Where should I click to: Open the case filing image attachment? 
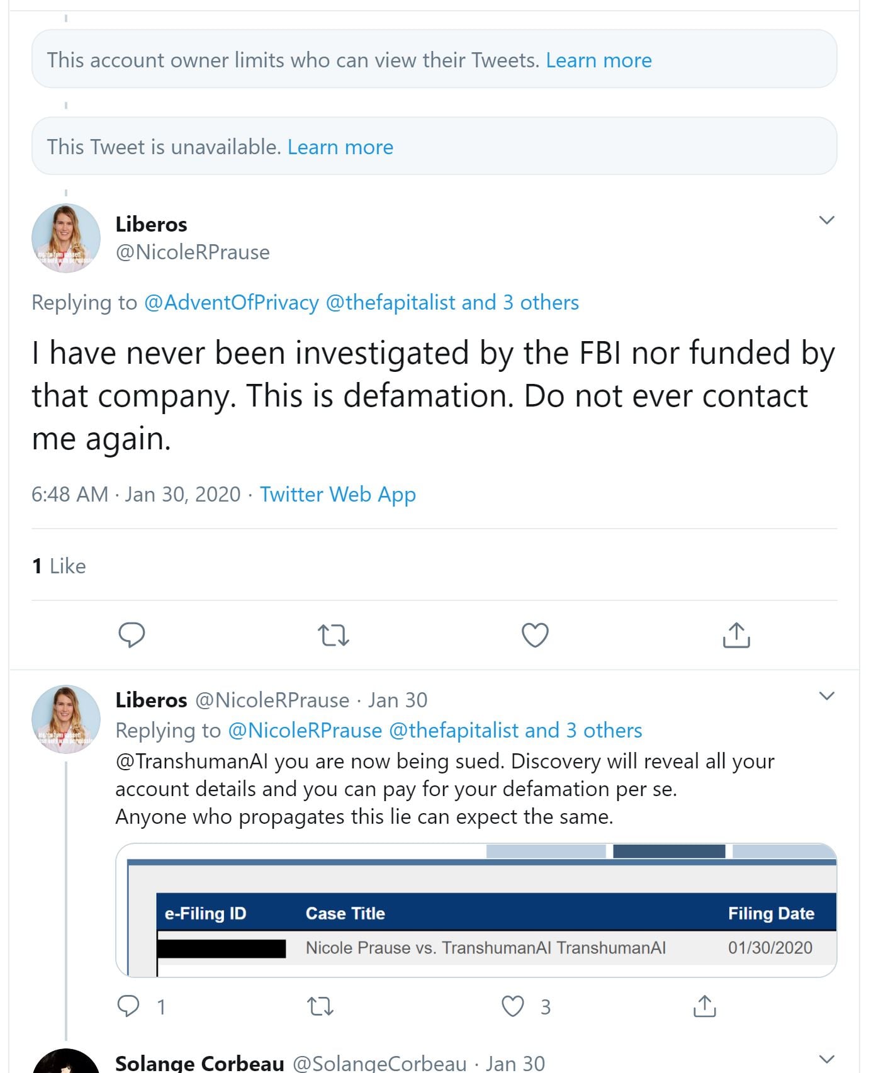point(476,910)
